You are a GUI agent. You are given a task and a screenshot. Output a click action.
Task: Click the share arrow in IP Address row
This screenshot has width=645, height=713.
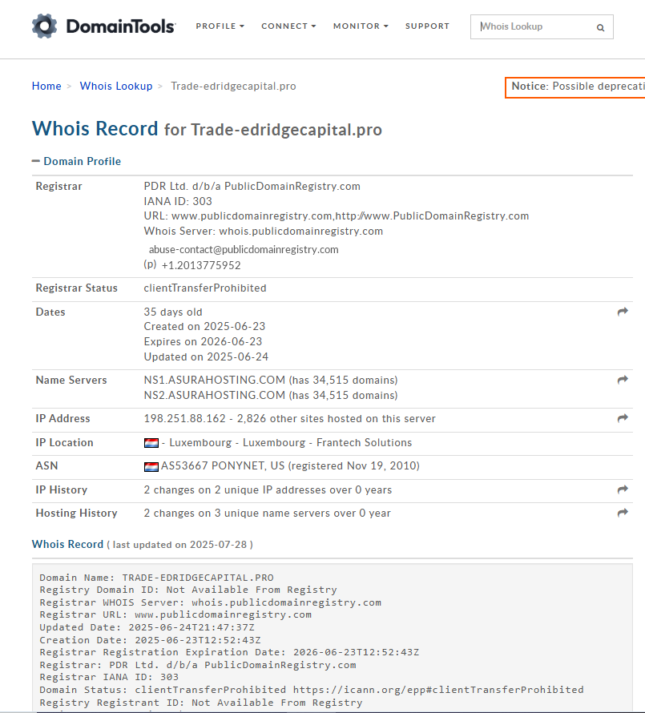pyautogui.click(x=623, y=418)
